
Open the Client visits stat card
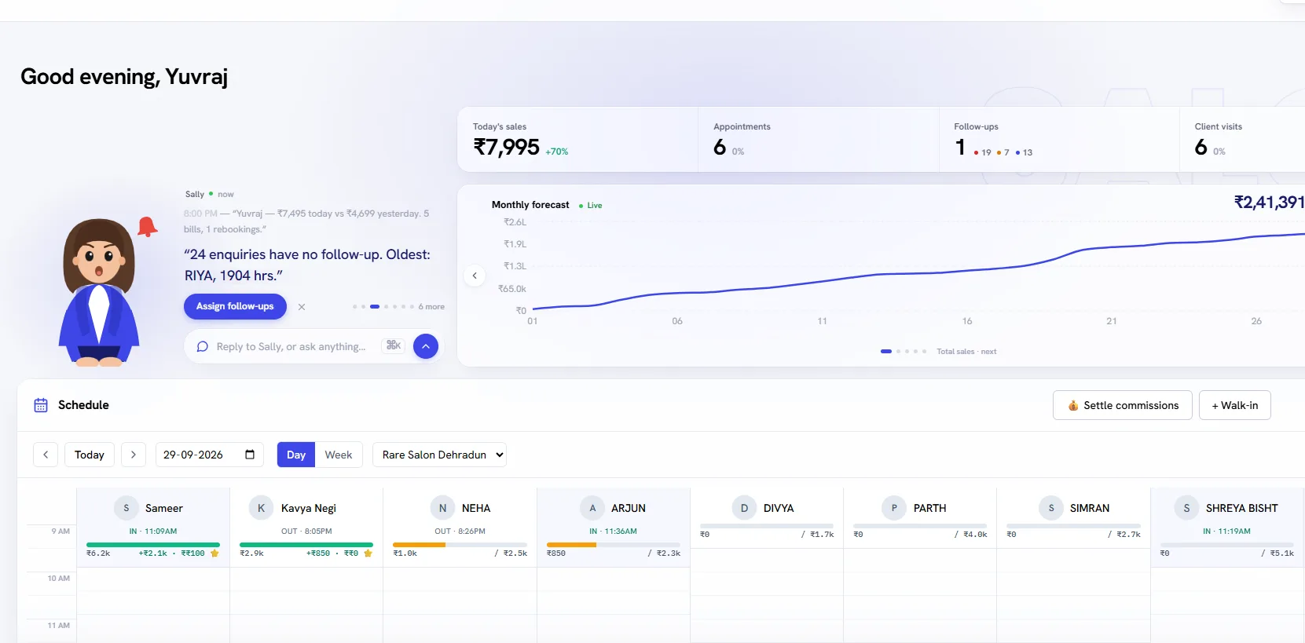(1242, 140)
